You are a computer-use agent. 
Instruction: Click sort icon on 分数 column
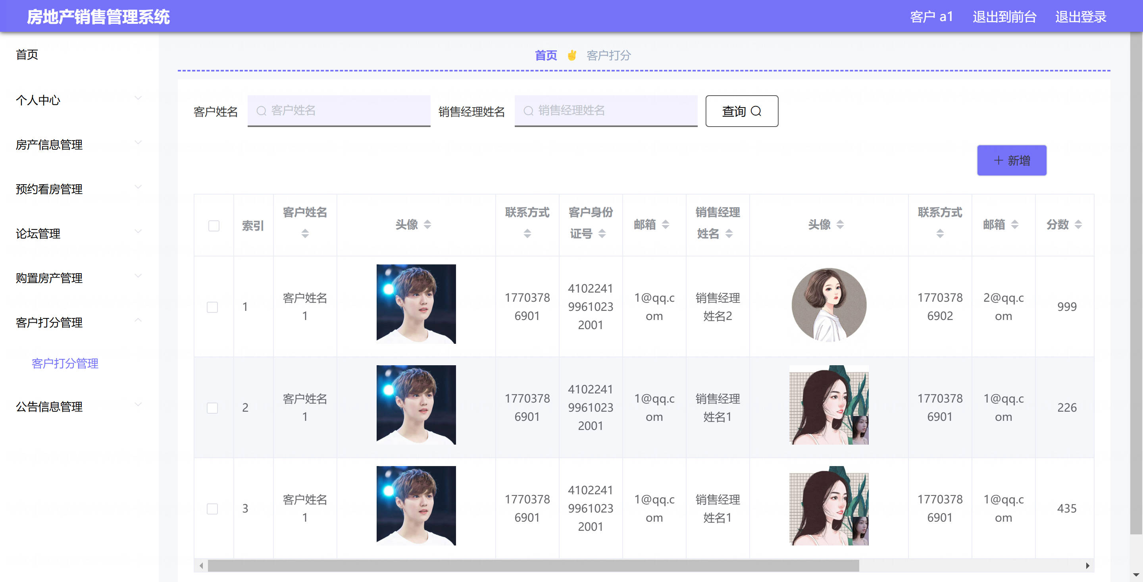[x=1078, y=225]
